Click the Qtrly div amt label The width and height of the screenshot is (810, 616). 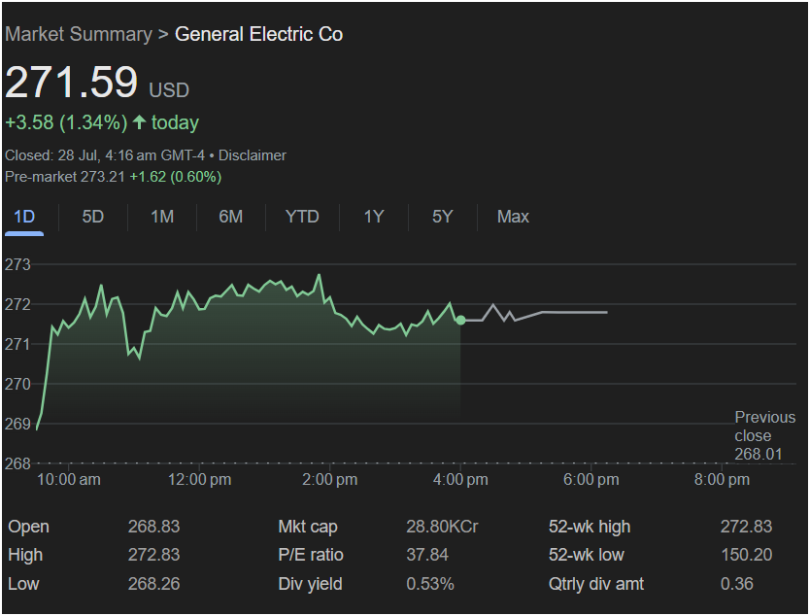(x=596, y=584)
